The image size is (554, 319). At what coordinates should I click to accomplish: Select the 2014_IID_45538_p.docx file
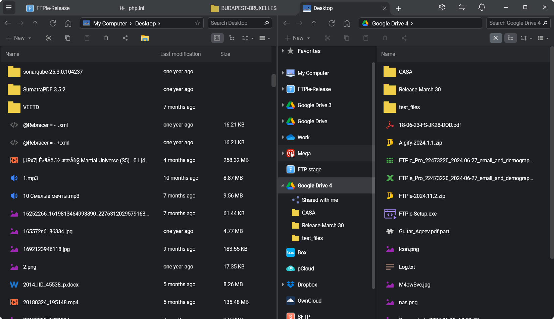click(x=136, y=285)
